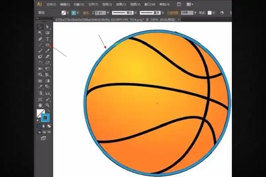Select the Hand tool
The height and width of the screenshot is (177, 266).
point(40,105)
